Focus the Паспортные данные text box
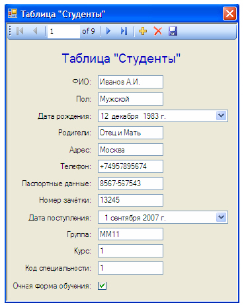The image size is (244, 305). point(130,184)
